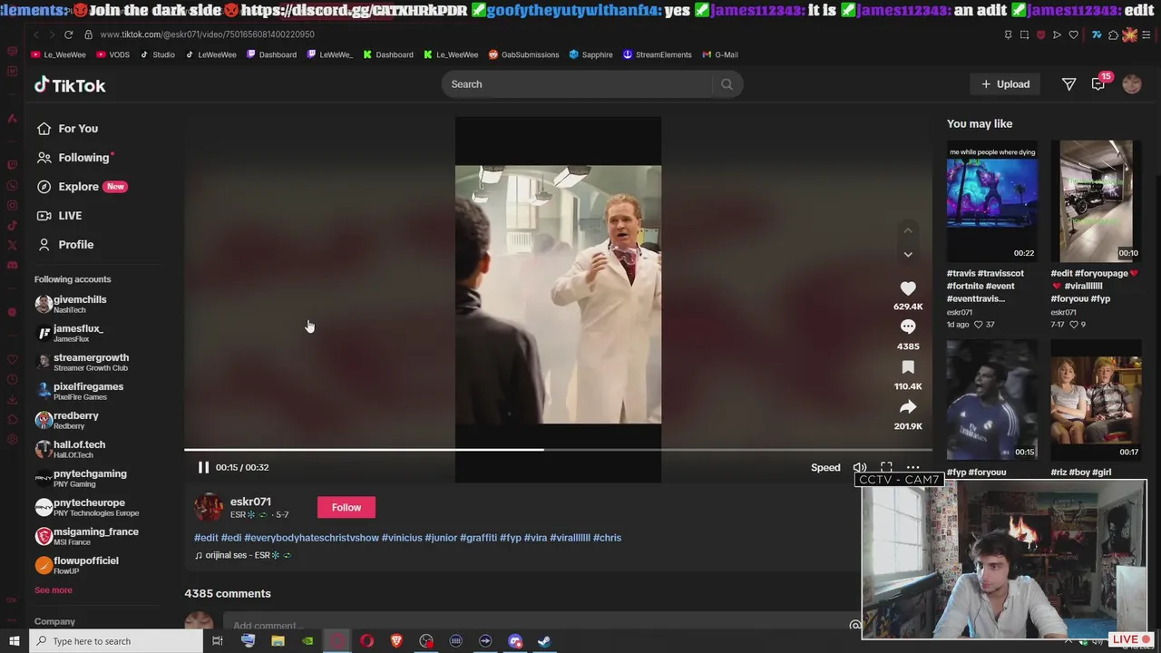Open the Speed playback menu
Screen dimensions: 1161x653
tap(825, 467)
